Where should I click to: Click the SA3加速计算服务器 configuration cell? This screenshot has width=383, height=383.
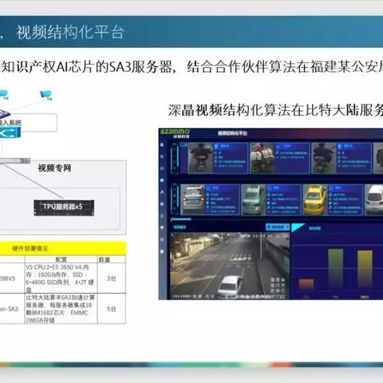click(x=61, y=309)
